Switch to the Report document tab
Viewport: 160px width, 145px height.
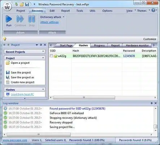click(x=115, y=45)
